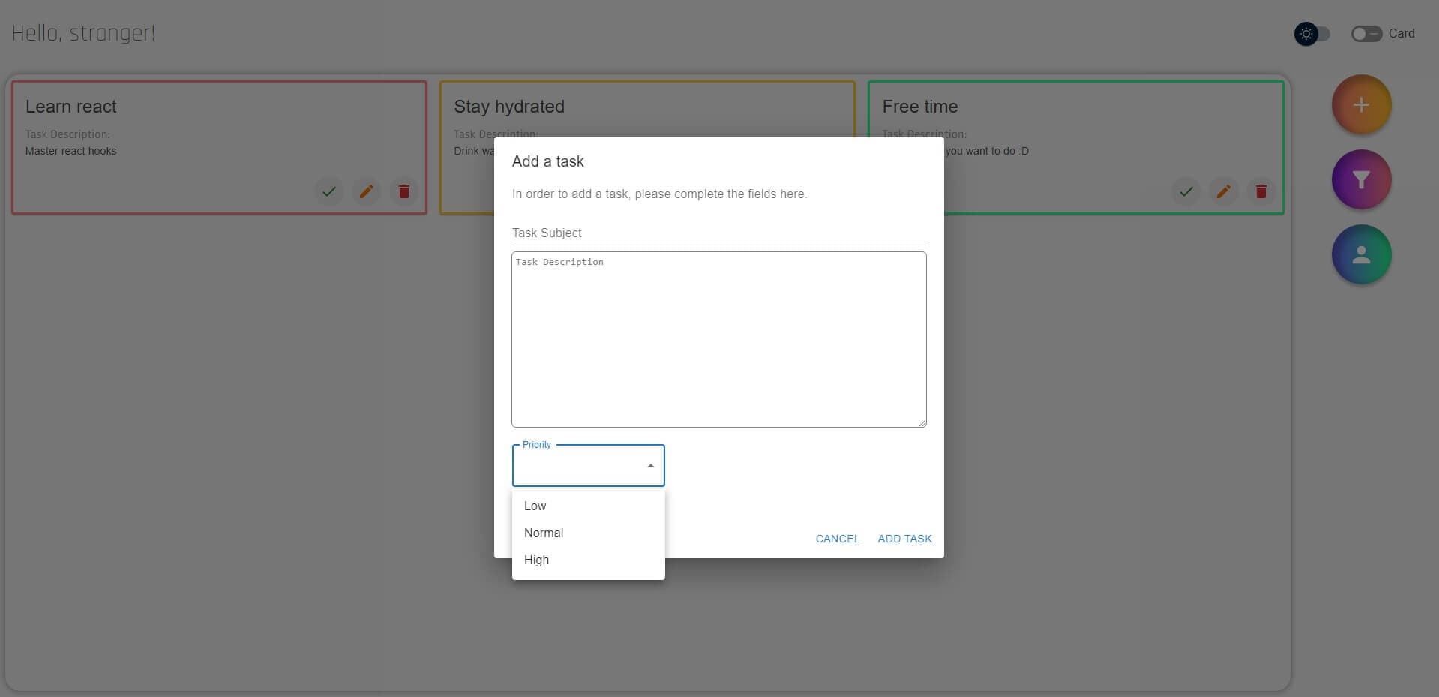Click 'Master react hooks' description text
The image size is (1439, 697).
click(x=71, y=151)
